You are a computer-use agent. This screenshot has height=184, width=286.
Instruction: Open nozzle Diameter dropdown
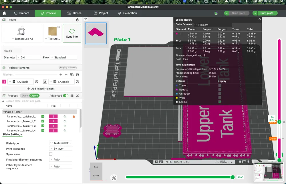click(29, 57)
